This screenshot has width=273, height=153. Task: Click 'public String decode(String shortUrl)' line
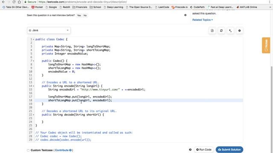[73, 115]
